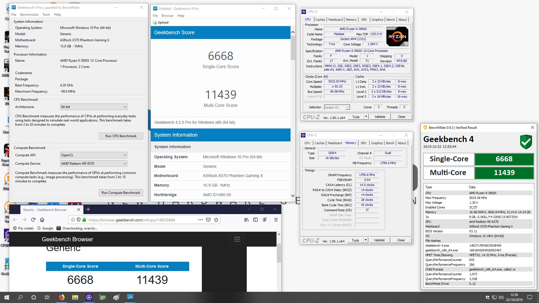Switch to CPU-Z in the taskbar
This screenshot has width=539, height=303.
click(x=89, y=297)
